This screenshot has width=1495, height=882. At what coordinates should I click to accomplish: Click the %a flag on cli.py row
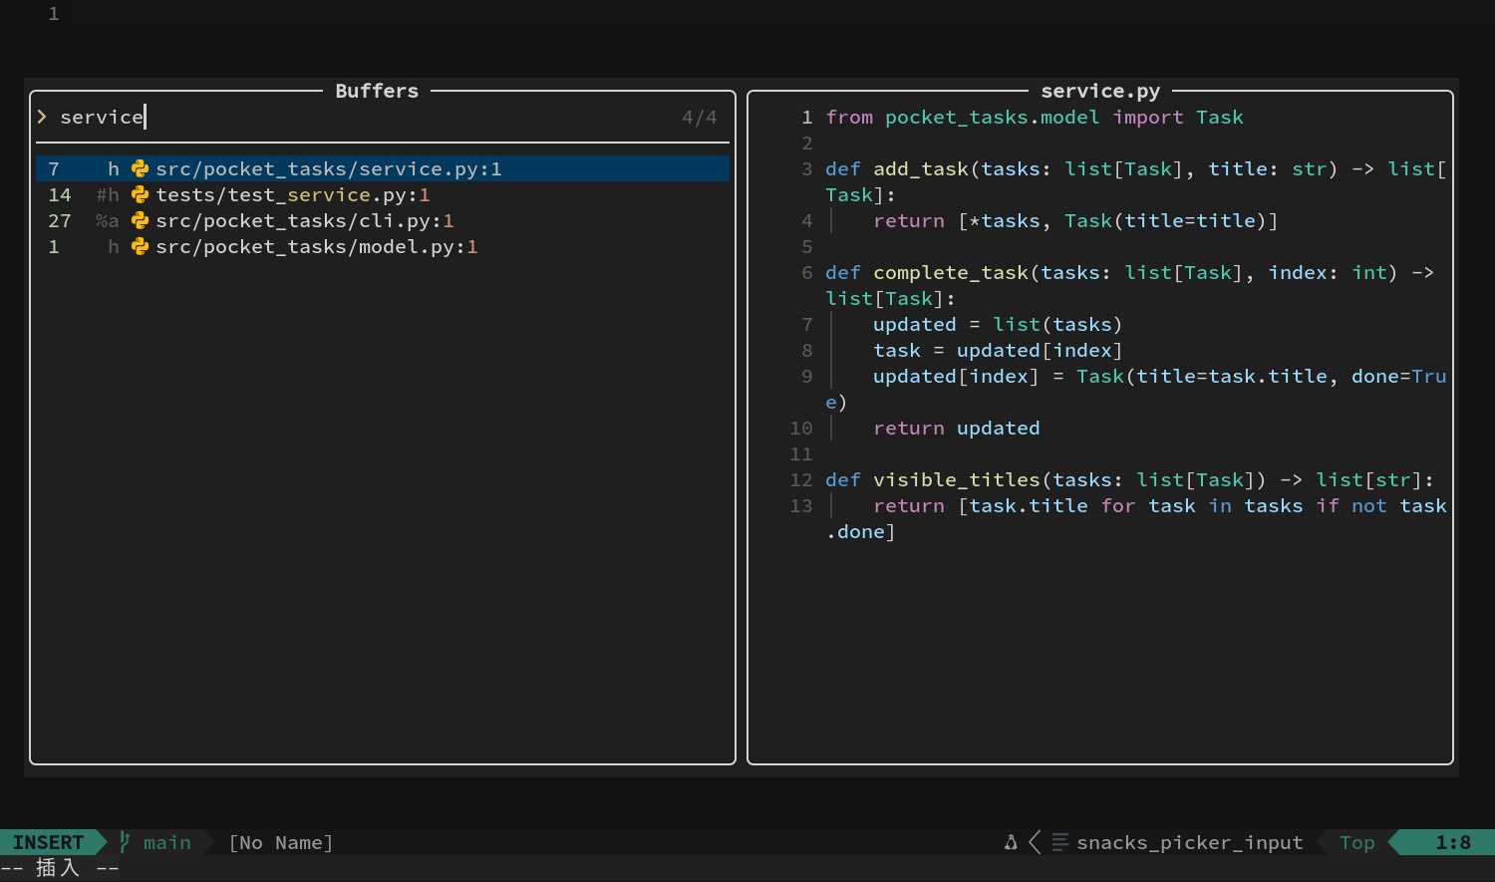point(108,220)
